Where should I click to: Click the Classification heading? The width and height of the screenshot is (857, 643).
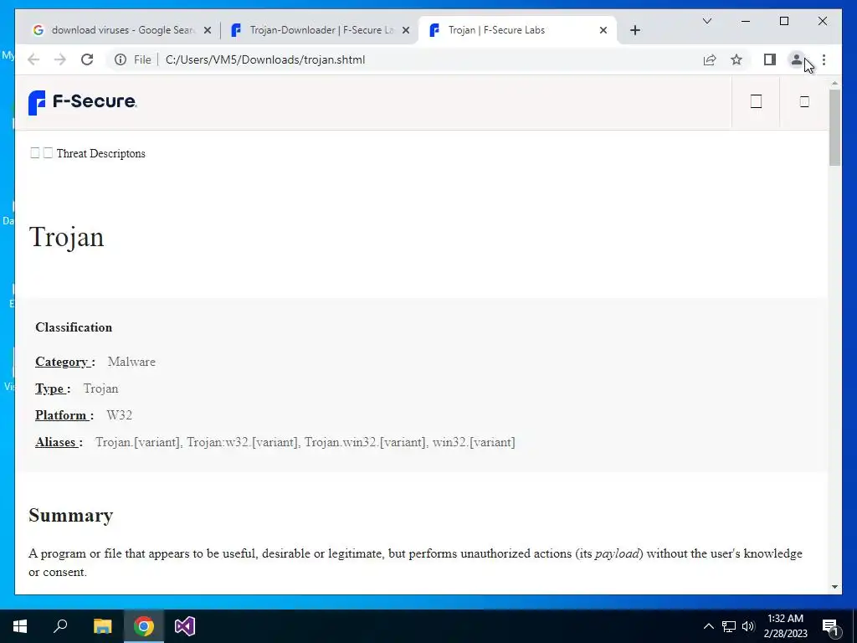click(74, 327)
